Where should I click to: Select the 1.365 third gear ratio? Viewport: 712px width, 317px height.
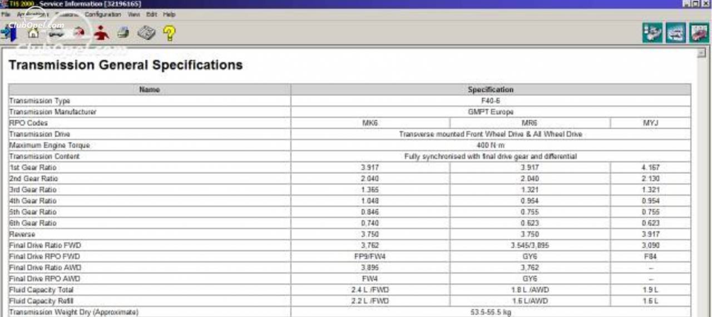pyautogui.click(x=370, y=190)
